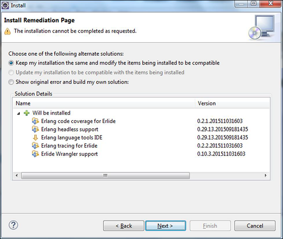Click the feature icon beside Erlang code coverage
The width and height of the screenshot is (283, 239).
pos(35,121)
